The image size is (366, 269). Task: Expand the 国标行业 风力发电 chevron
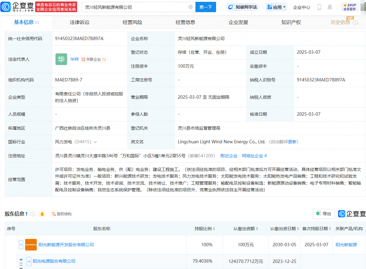(x=95, y=142)
